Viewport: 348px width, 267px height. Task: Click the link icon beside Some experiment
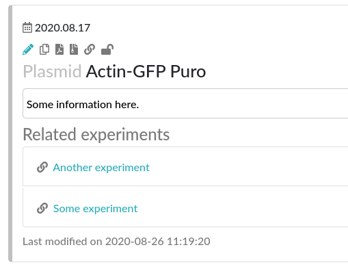coord(42,208)
